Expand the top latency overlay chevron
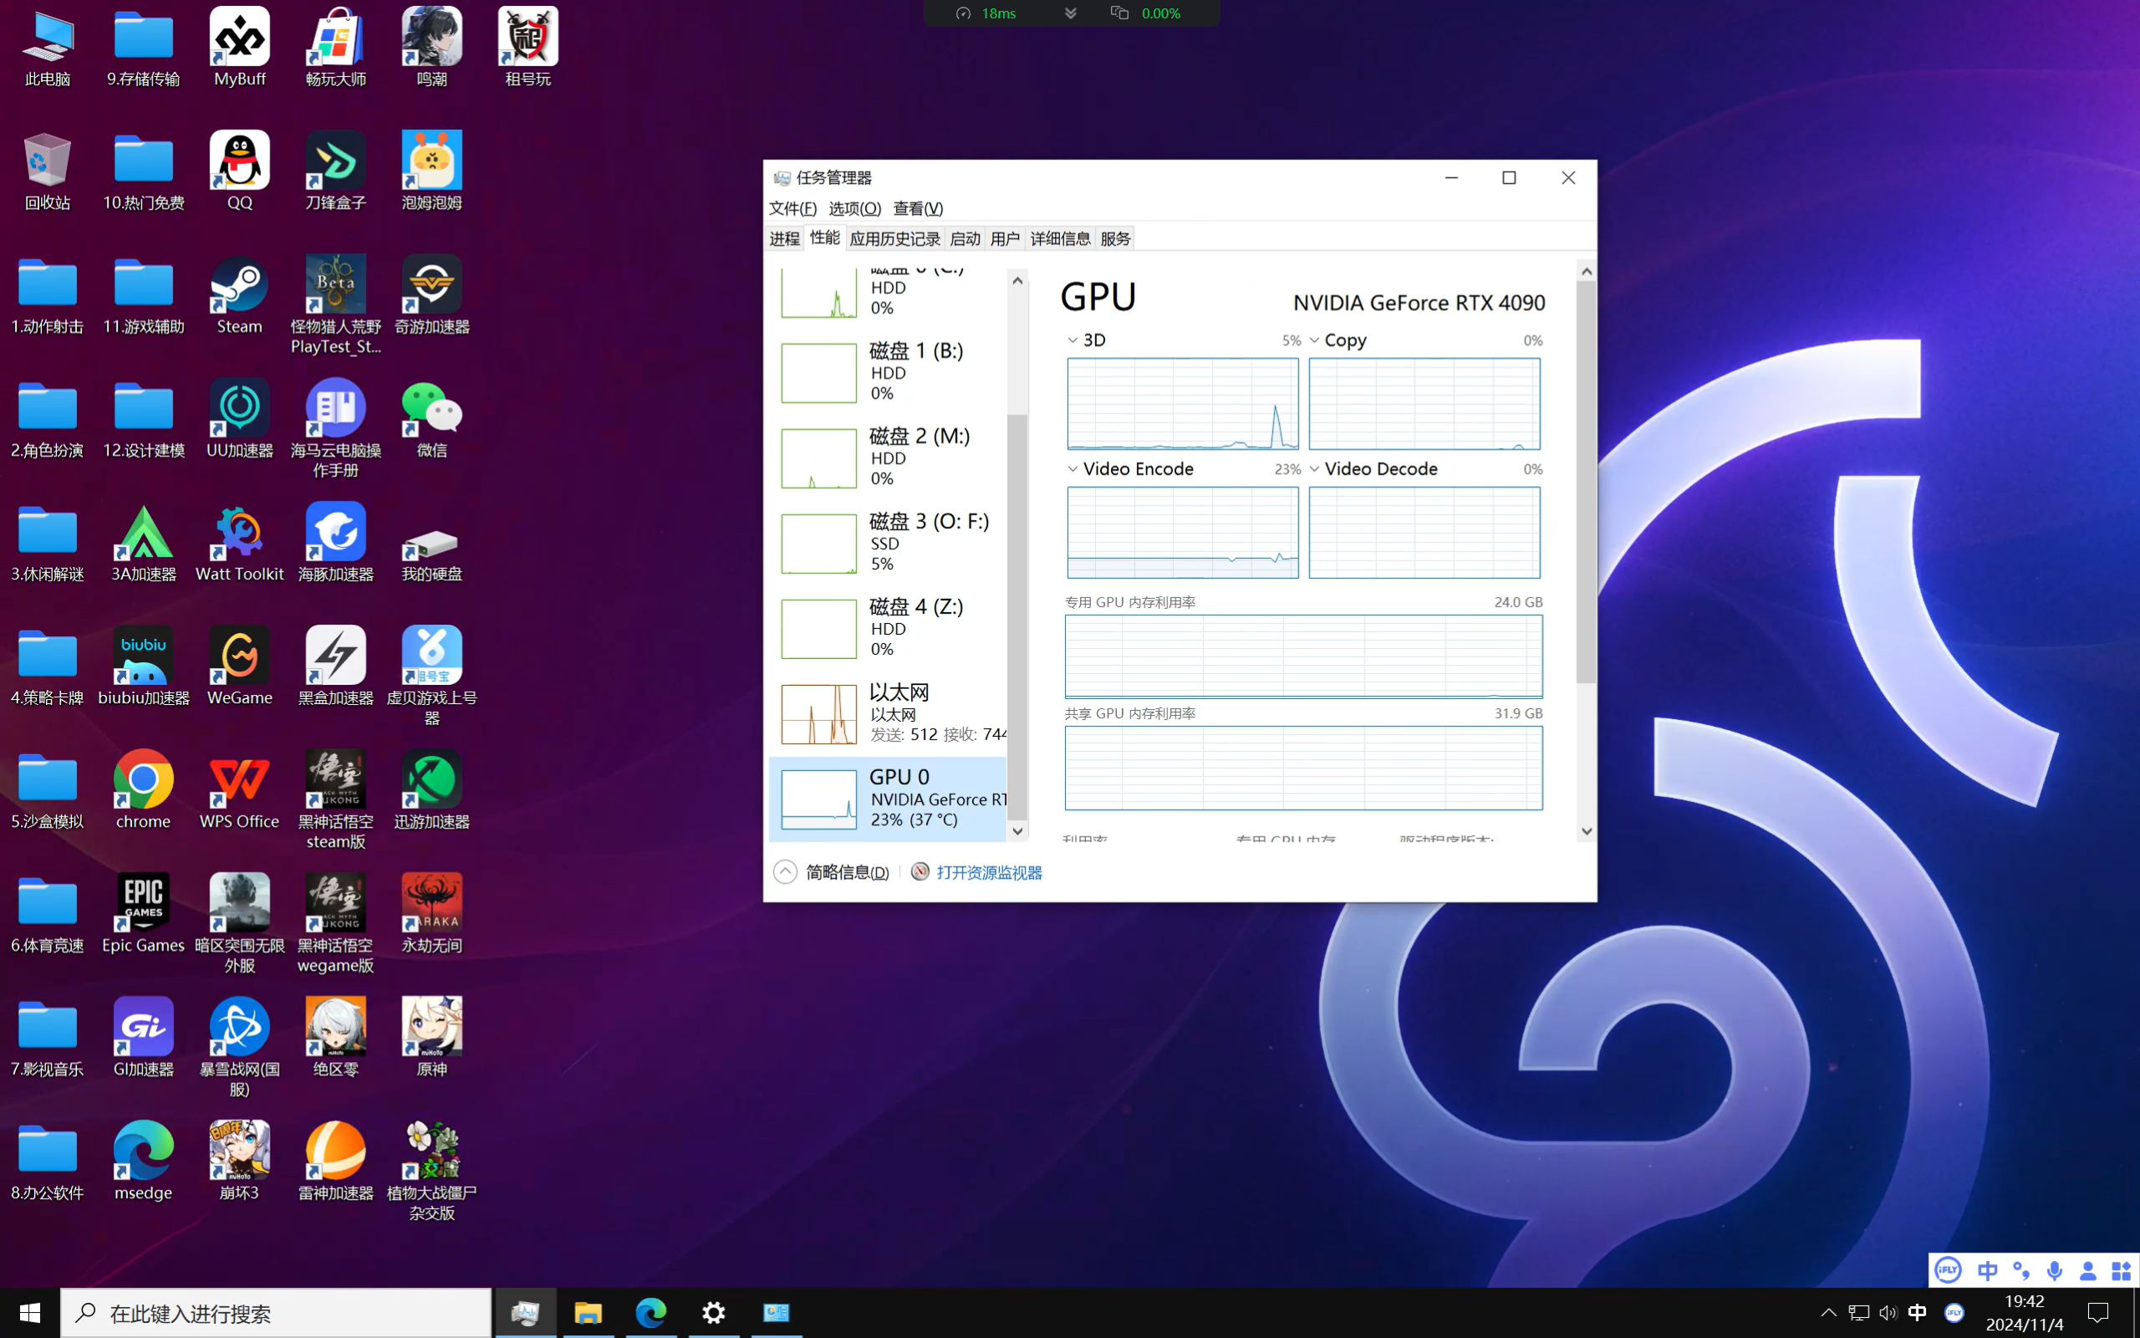This screenshot has width=2140, height=1338. click(1070, 13)
